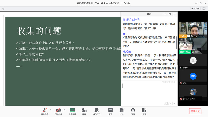Toggle the 聊天 chat icon in toolbar

(110, 111)
